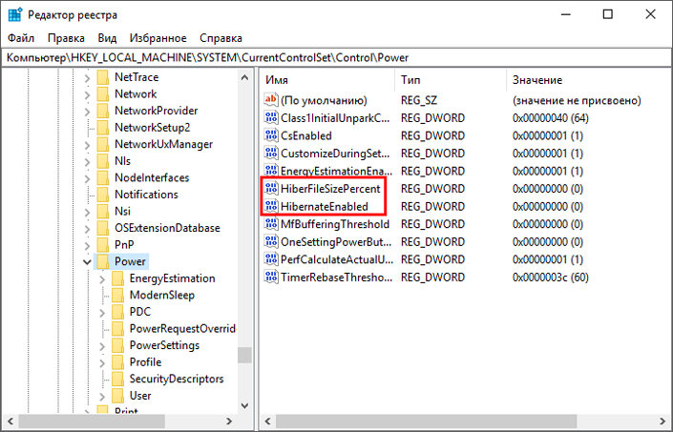Image resolution: width=673 pixels, height=432 pixels.
Task: Click the 0x0000003c (60) value cell
Action: point(550,278)
